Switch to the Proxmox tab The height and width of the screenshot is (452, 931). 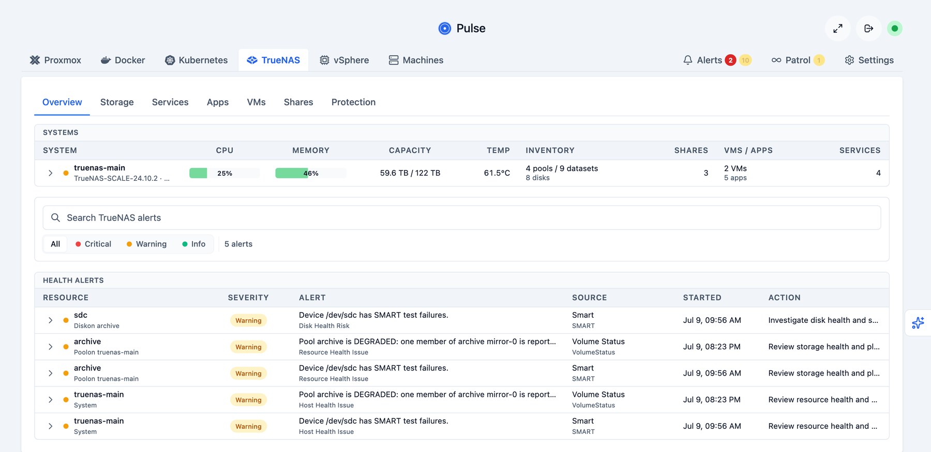(55, 60)
